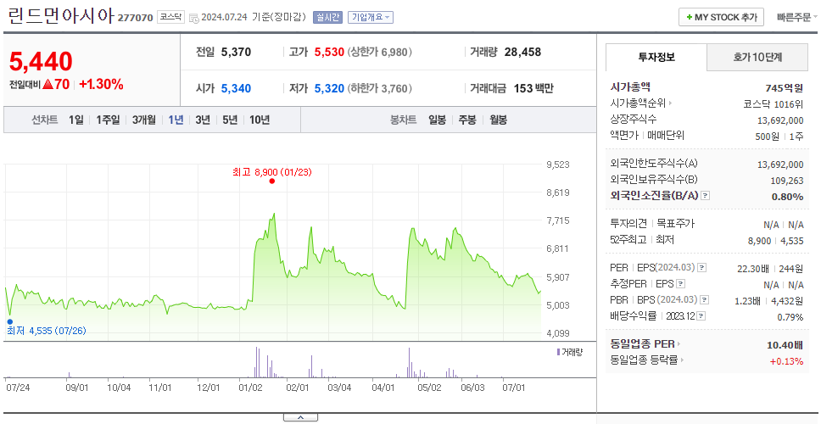Image resolution: width=821 pixels, height=424 pixels.
Task: Click the 외국인소진율 value 0.80%
Action: click(x=787, y=197)
